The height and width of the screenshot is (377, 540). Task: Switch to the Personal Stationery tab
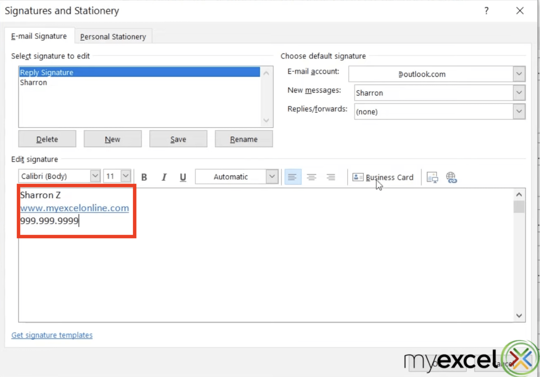pyautogui.click(x=113, y=37)
